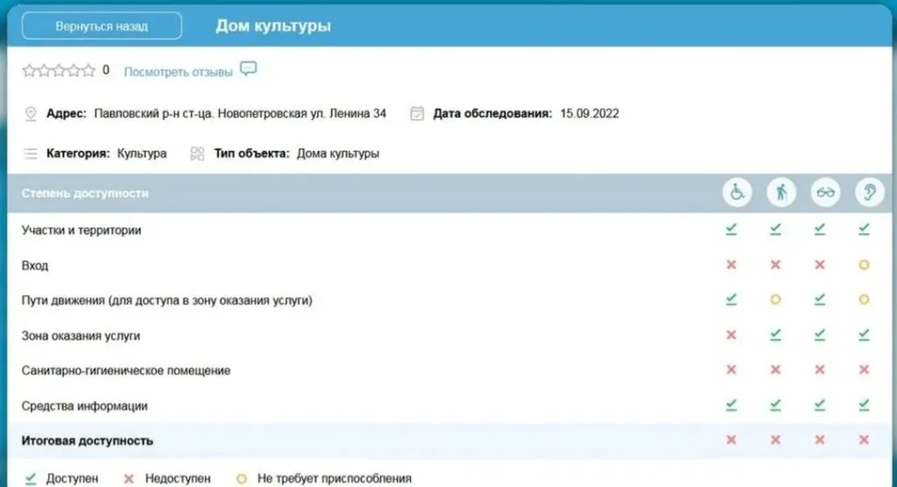897x487 pixels.
Task: Click the Итоговая доступность row label
Action: tap(88, 441)
